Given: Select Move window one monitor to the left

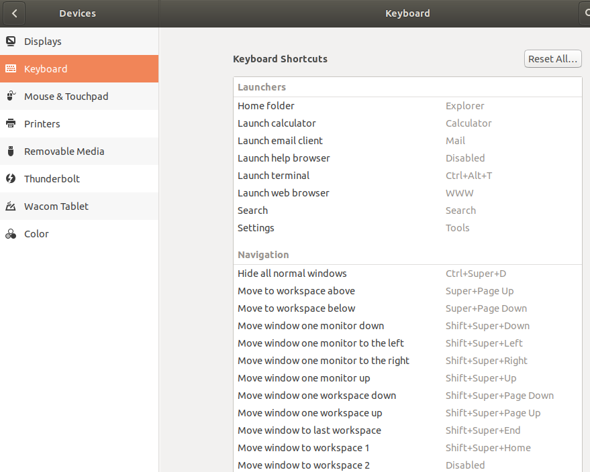Looking at the screenshot, I should pos(407,343).
